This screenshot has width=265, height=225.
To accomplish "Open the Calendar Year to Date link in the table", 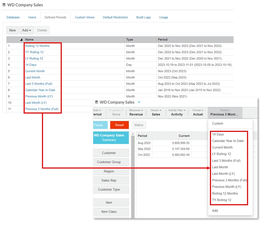I will (40, 90).
